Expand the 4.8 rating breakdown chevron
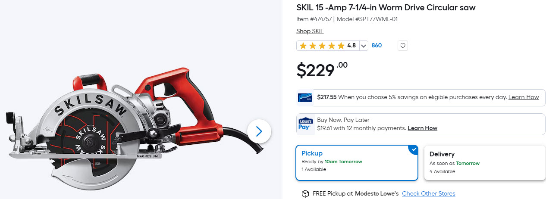The width and height of the screenshot is (546, 199). (x=364, y=46)
